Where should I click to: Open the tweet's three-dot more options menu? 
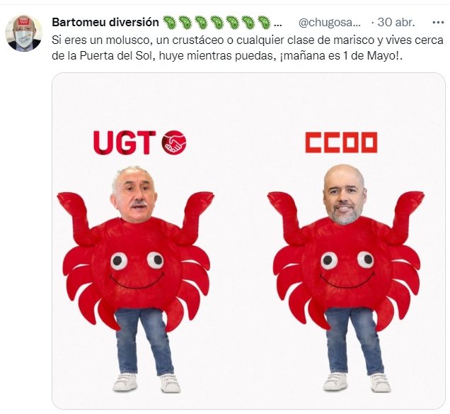click(x=438, y=23)
